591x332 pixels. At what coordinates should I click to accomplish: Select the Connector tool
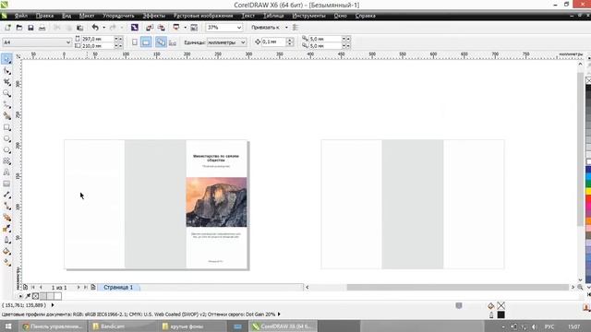point(6,207)
